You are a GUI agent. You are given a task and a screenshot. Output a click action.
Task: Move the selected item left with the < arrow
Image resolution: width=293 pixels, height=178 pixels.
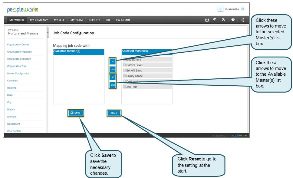click(113, 77)
